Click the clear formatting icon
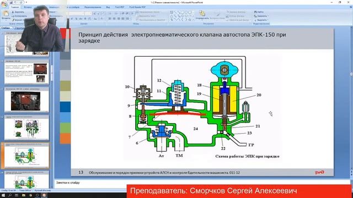 [103, 13]
